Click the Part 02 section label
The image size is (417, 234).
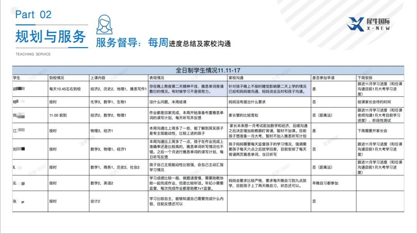point(33,14)
